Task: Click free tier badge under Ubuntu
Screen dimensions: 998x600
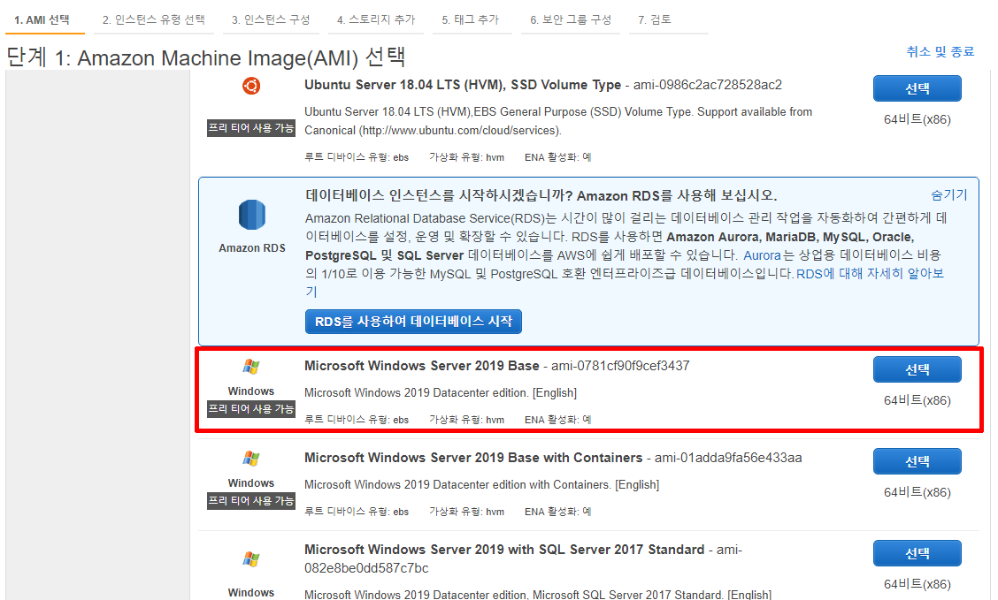Action: (250, 128)
